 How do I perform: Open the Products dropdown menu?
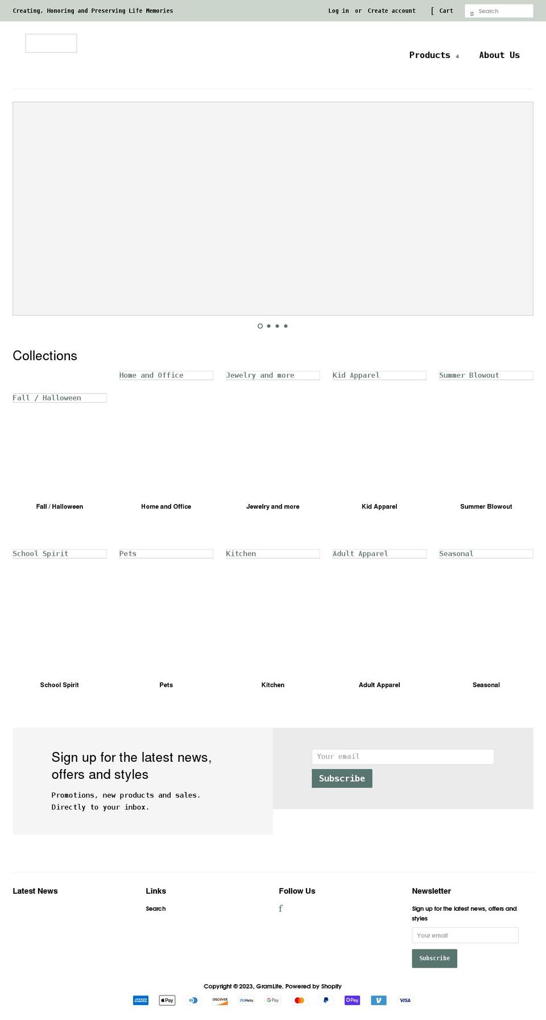tap(430, 55)
